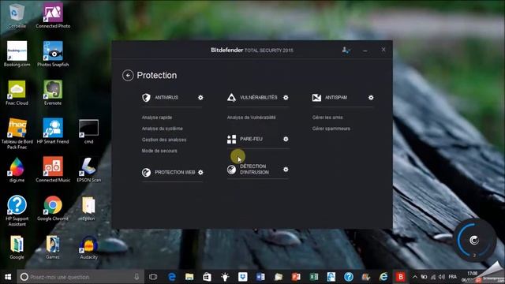Open Word from the taskbar
The width and height of the screenshot is (505, 284).
[x=260, y=277]
